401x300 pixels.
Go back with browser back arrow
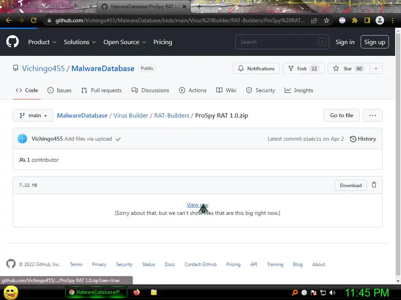click(9, 20)
